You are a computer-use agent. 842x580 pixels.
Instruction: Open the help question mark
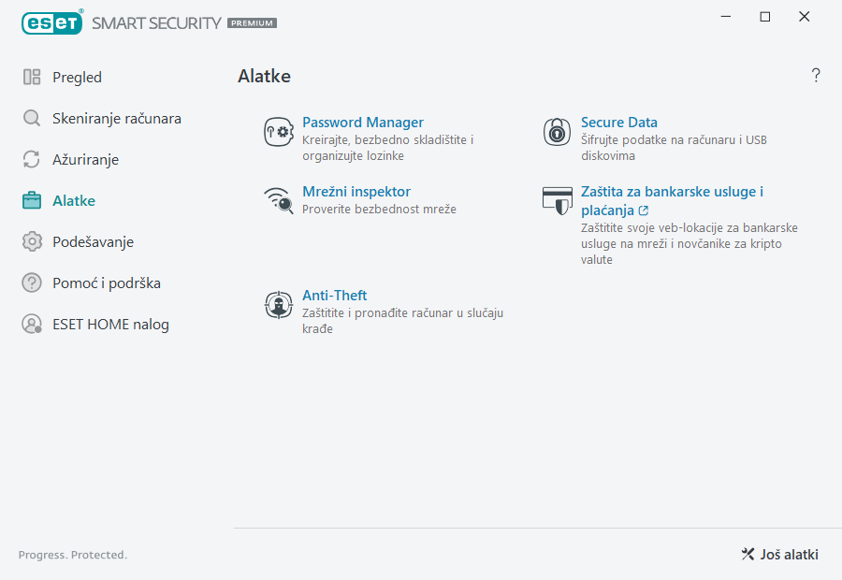pos(815,75)
